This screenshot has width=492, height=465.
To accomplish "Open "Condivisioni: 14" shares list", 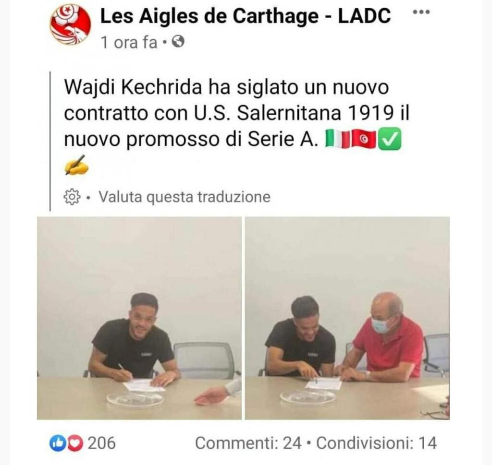I will click(376, 443).
